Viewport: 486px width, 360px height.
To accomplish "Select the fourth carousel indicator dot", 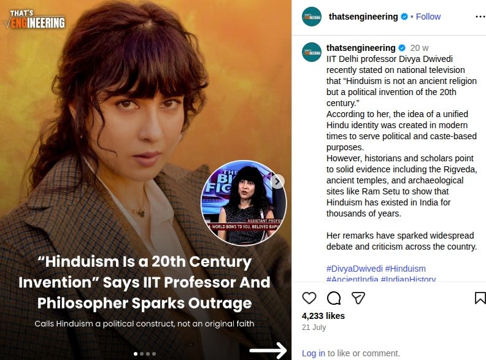I will [x=154, y=354].
